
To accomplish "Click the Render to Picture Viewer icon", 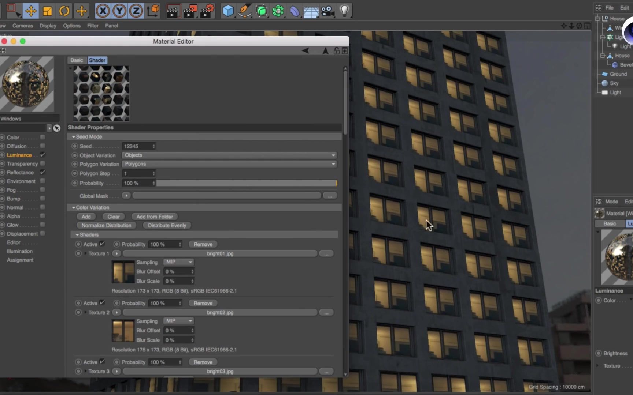I will click(x=190, y=11).
